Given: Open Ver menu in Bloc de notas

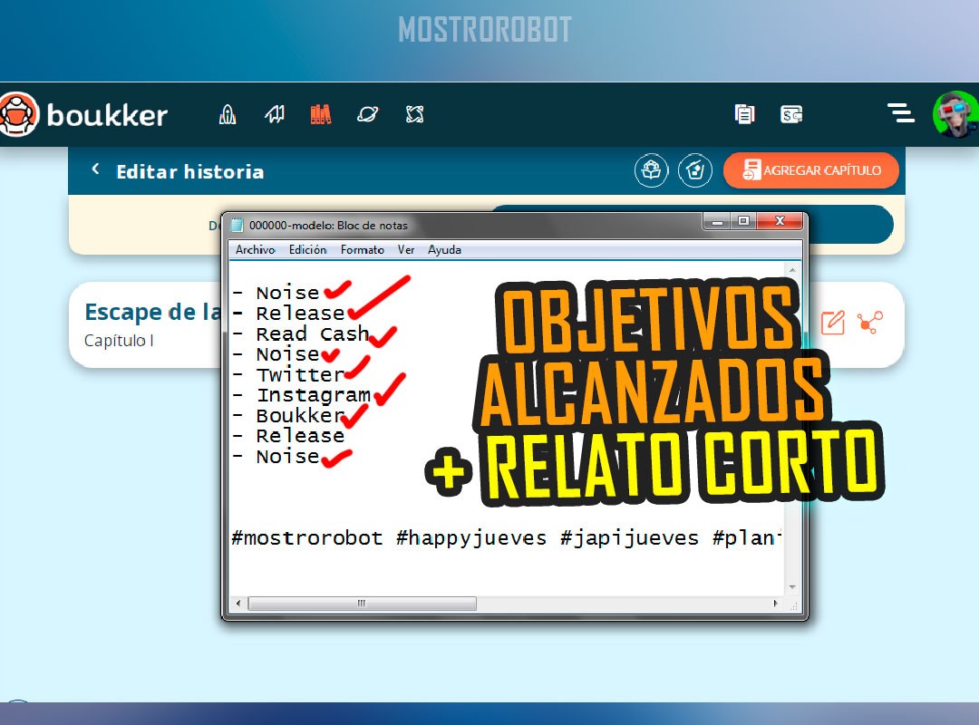Looking at the screenshot, I should [406, 250].
